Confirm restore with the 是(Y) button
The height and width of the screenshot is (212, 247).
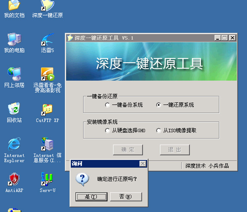(91, 197)
